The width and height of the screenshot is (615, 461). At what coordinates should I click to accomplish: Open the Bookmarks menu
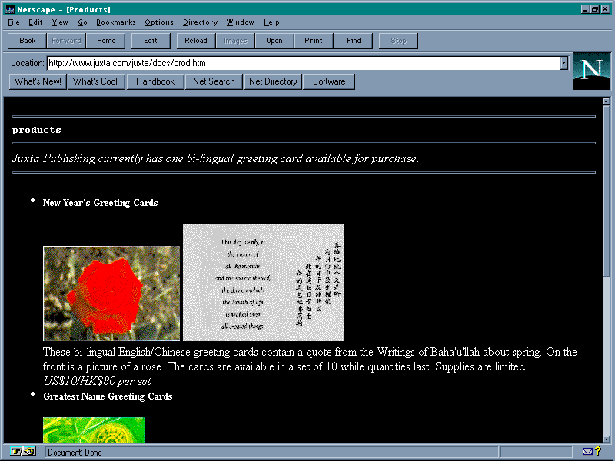coord(115,22)
